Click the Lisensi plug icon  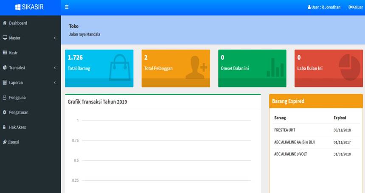4,142
